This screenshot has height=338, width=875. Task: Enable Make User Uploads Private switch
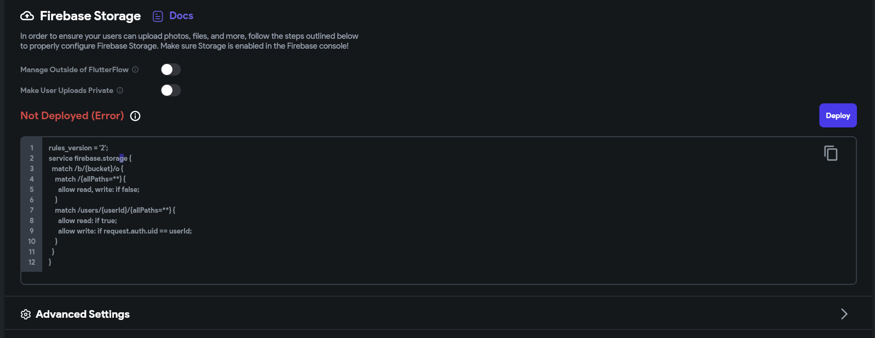coord(171,90)
